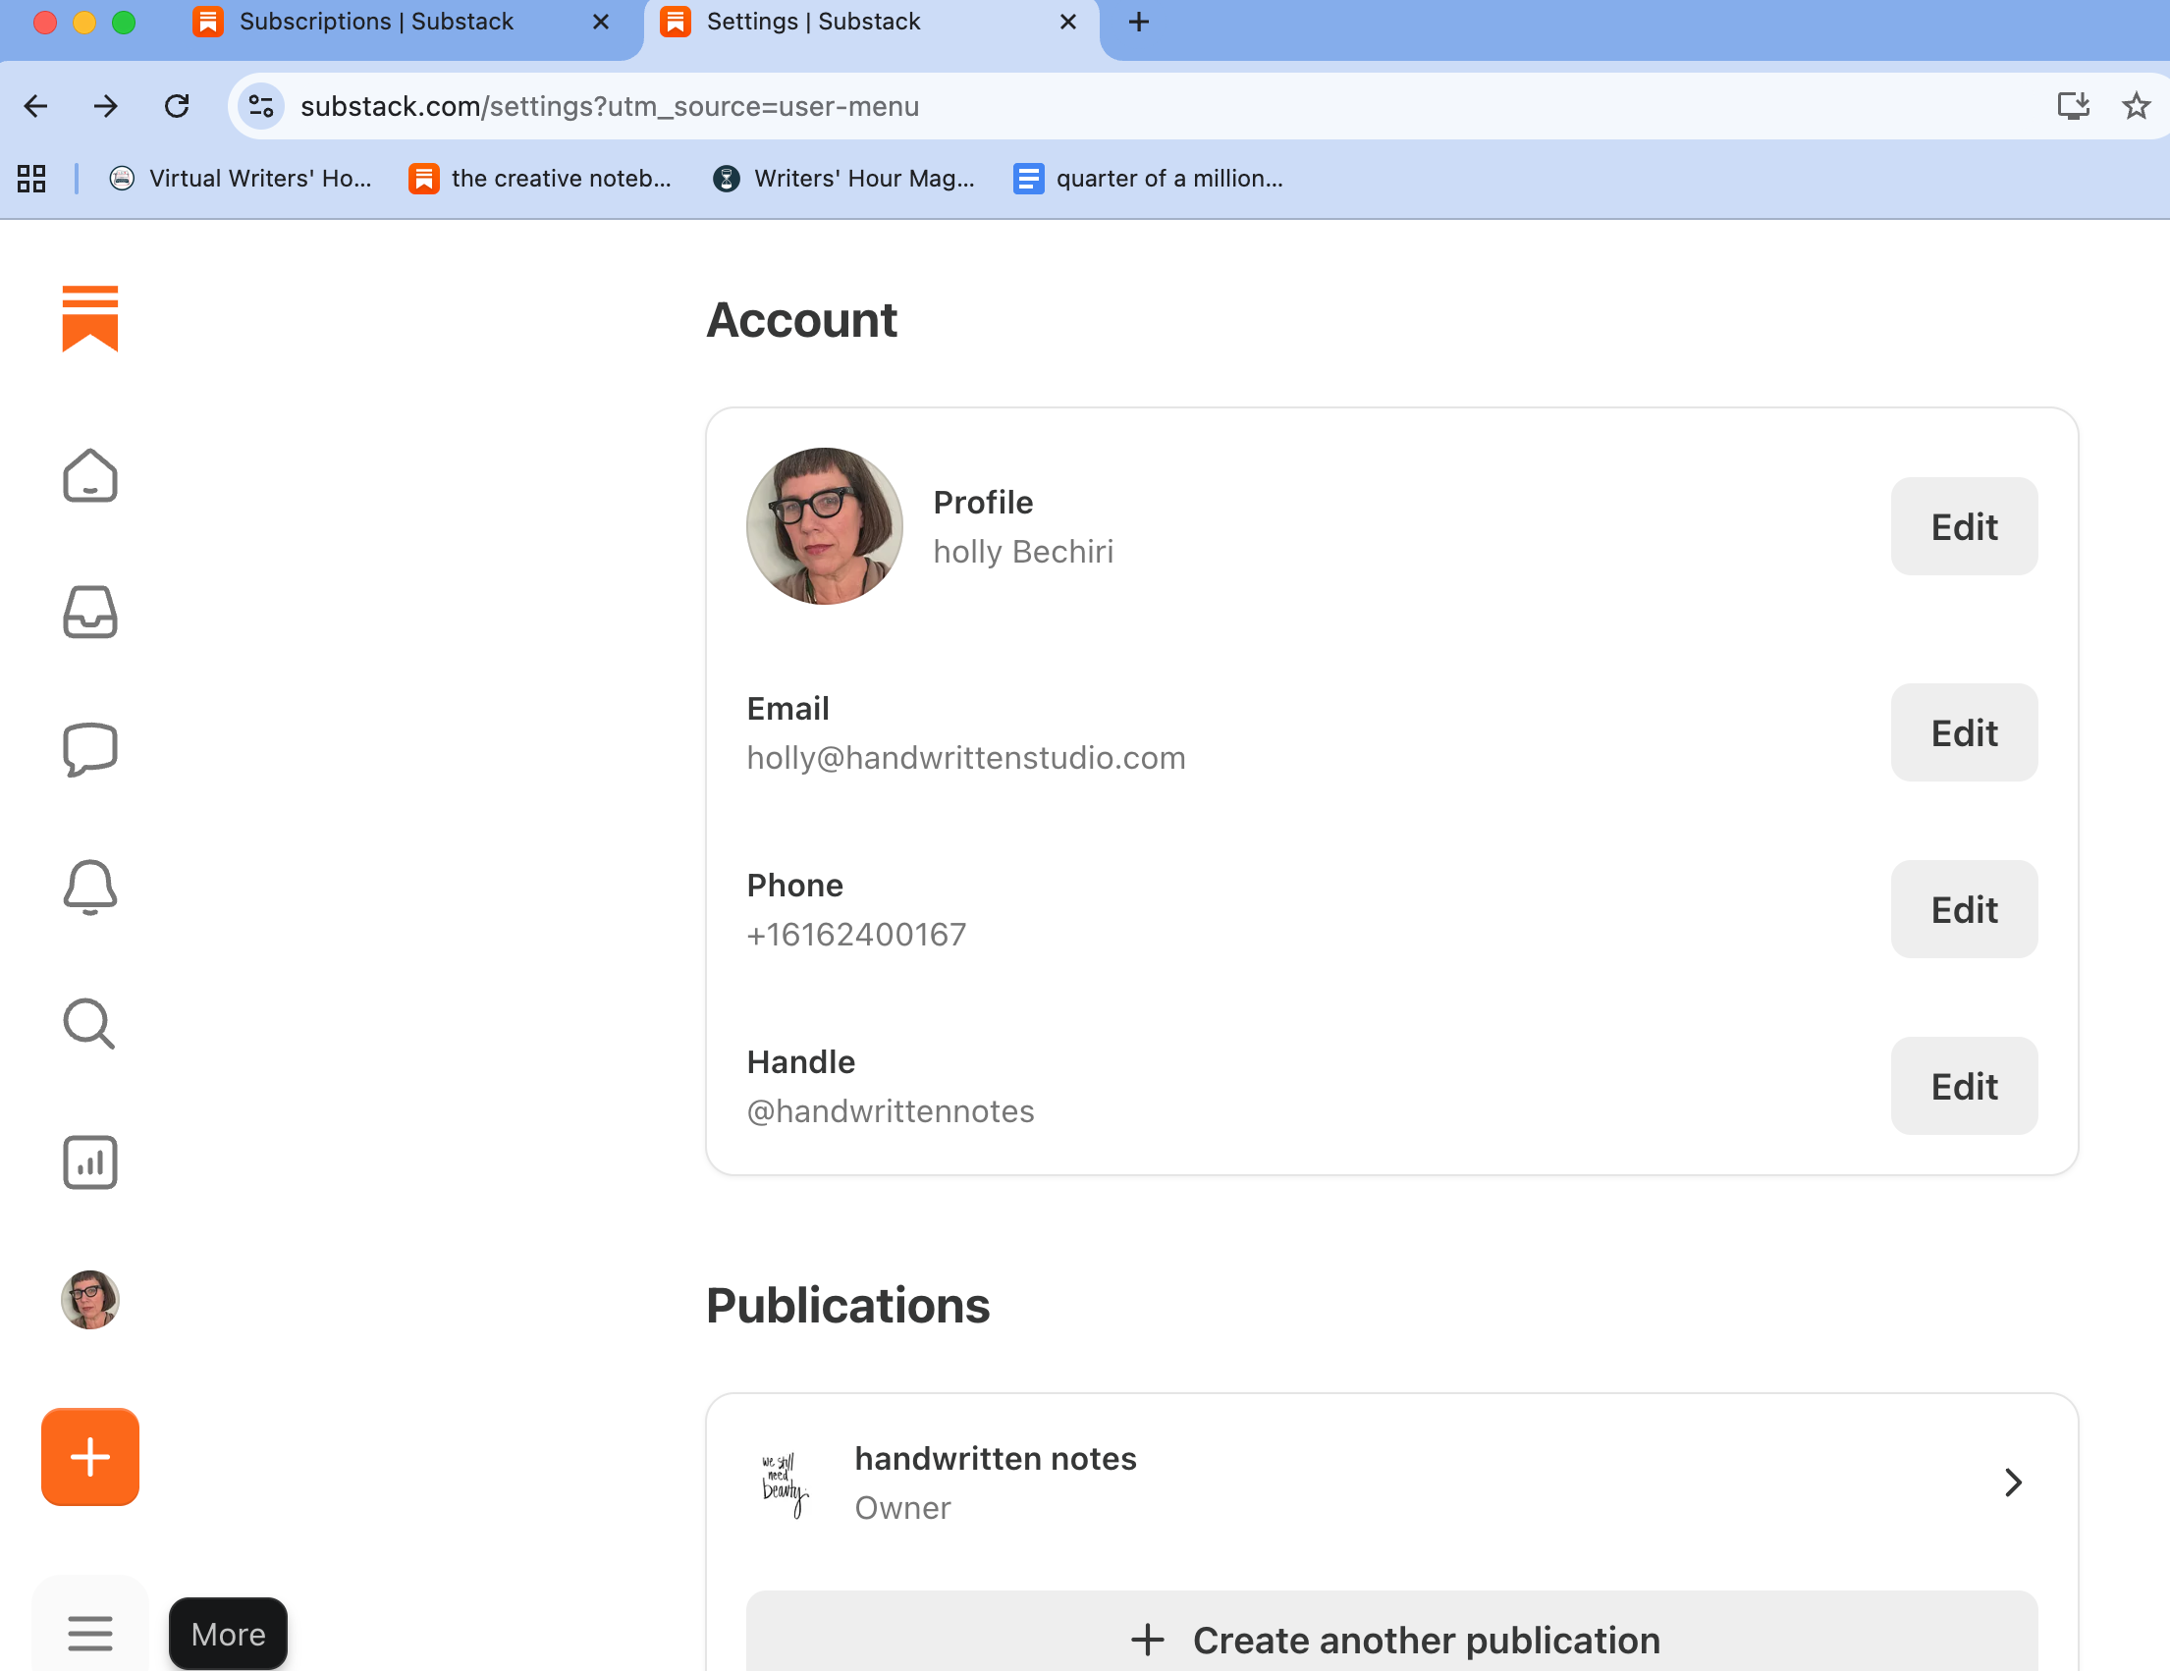Edit the Email address
2170x1671 pixels.
1963,732
